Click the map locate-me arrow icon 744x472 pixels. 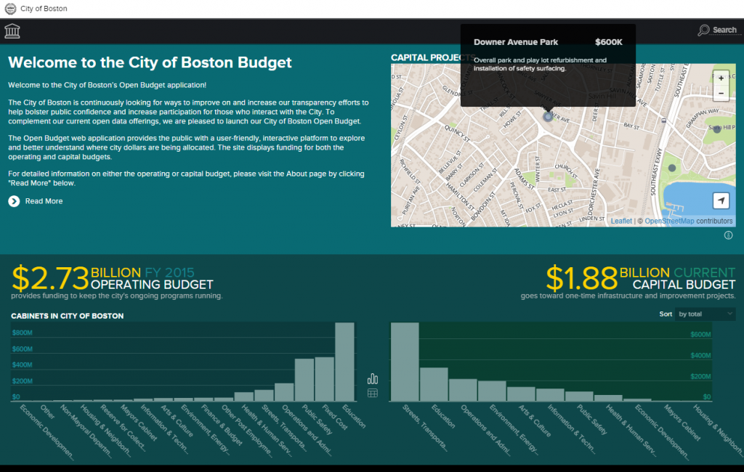click(721, 200)
